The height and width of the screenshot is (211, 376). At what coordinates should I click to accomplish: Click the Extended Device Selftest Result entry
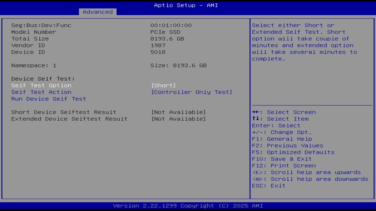(x=69, y=119)
